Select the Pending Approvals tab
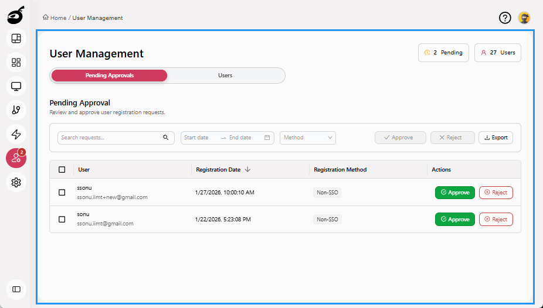Screen dimensions: 543x308 pos(110,76)
